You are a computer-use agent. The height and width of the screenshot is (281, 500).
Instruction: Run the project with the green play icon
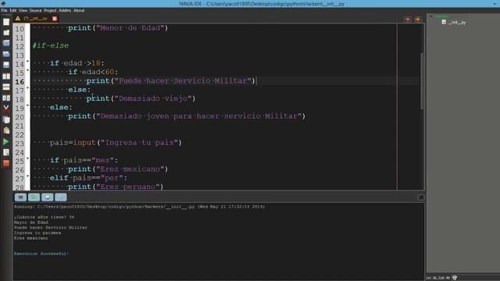(6, 141)
